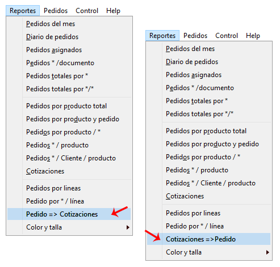Expand Color y talla submenu arrow in left menu
The width and height of the screenshot is (280, 267).
click(128, 227)
